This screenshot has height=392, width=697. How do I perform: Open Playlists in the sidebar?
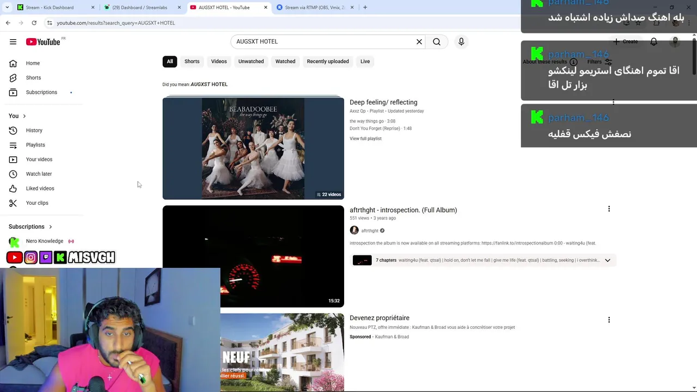[x=35, y=145]
